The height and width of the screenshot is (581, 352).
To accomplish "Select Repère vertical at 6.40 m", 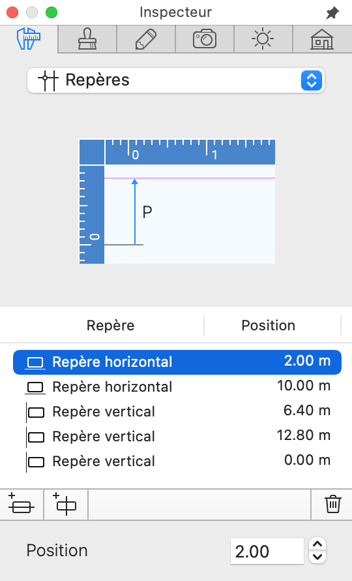I will 177,412.
